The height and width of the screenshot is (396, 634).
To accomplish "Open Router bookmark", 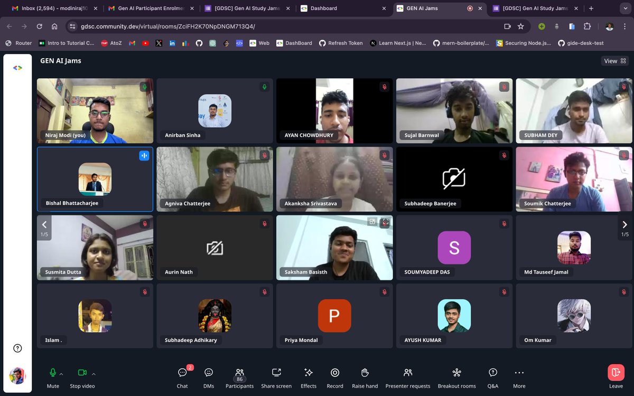I will [18, 43].
